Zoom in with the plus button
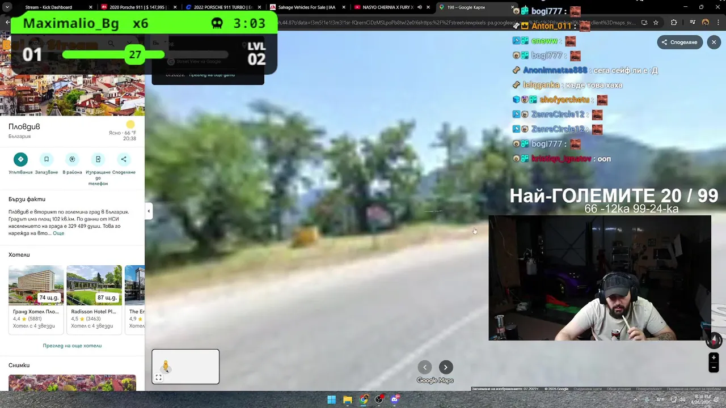This screenshot has width=726, height=408. 714,358
